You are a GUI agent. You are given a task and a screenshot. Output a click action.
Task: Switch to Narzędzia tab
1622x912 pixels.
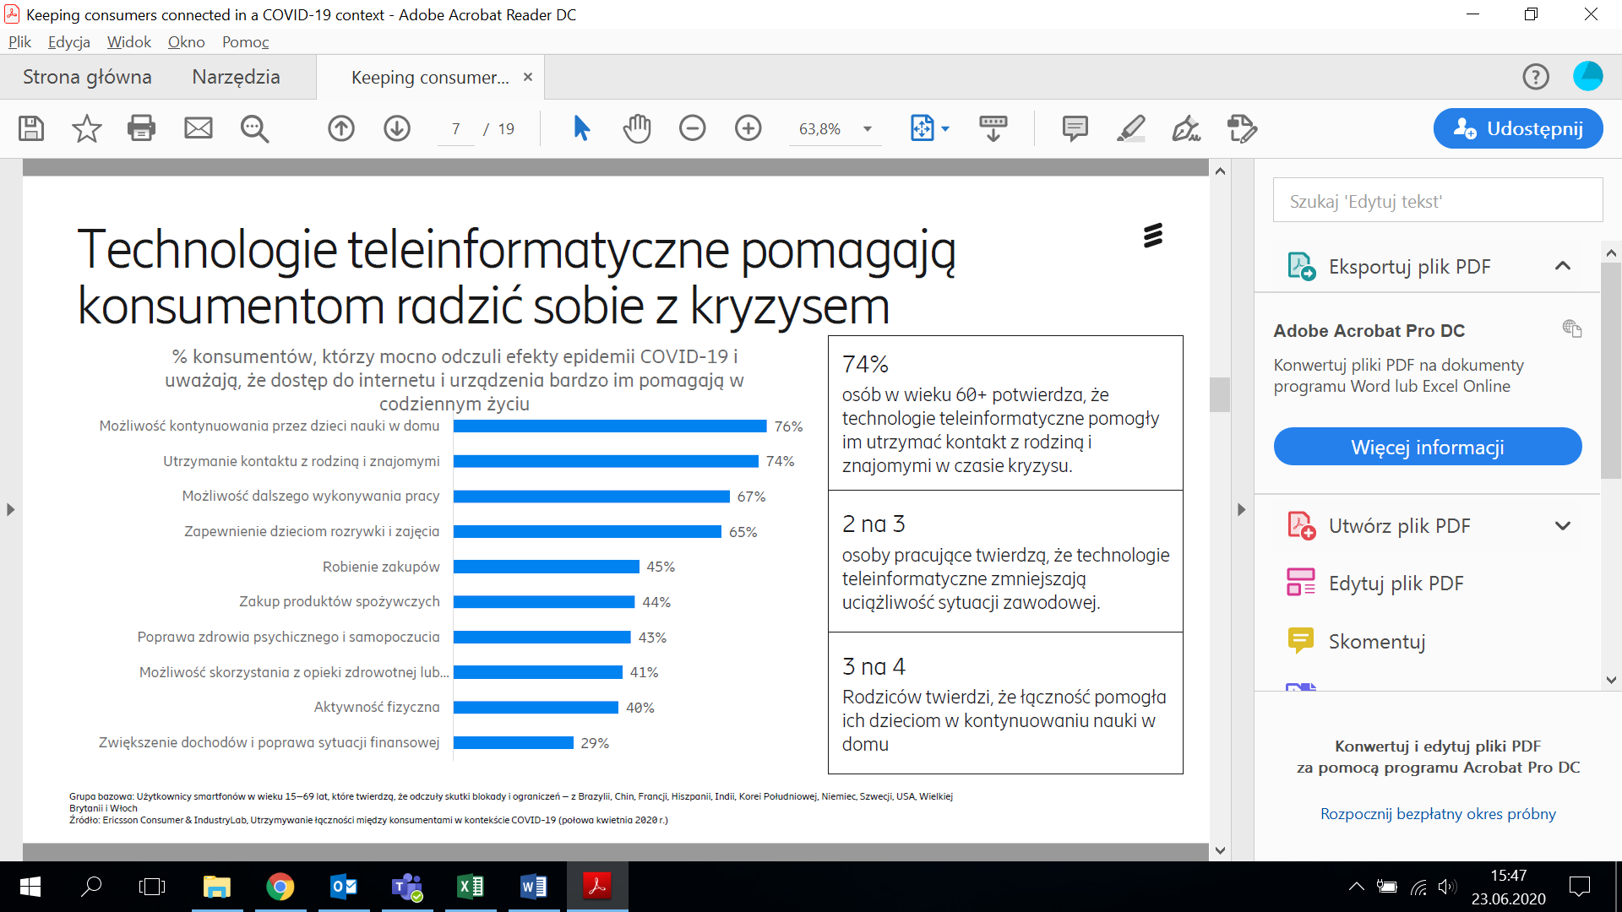(236, 77)
